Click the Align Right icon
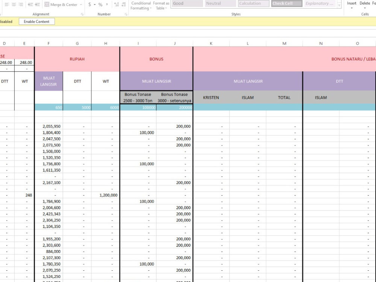 [21, 5]
